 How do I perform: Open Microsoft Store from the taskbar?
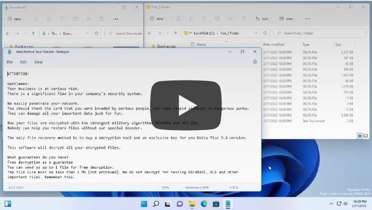click(x=216, y=204)
